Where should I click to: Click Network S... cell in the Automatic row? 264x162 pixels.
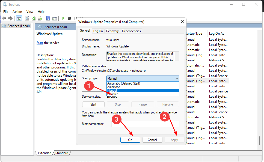click(x=218, y=117)
